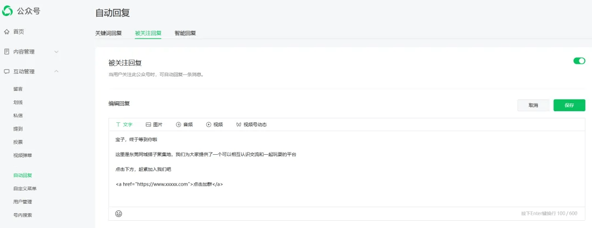592x228 pixels.
Task: Click the 取消 cancel button
Action: (x=533, y=105)
